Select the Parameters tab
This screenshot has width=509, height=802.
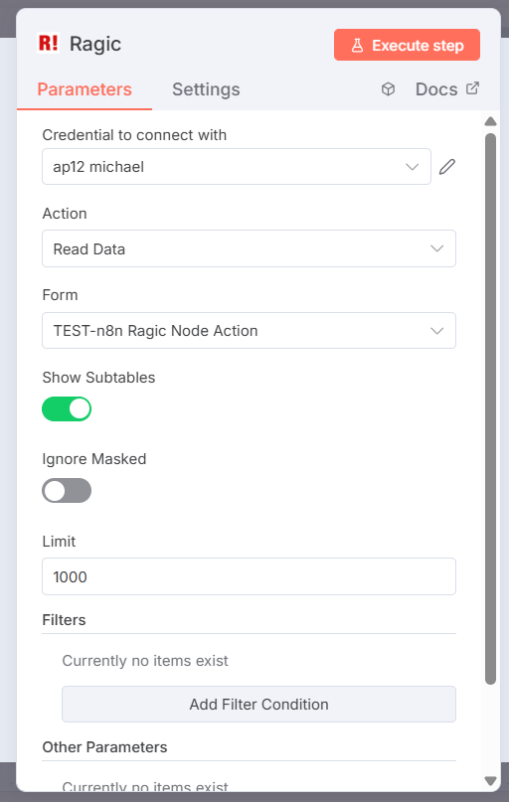[85, 89]
